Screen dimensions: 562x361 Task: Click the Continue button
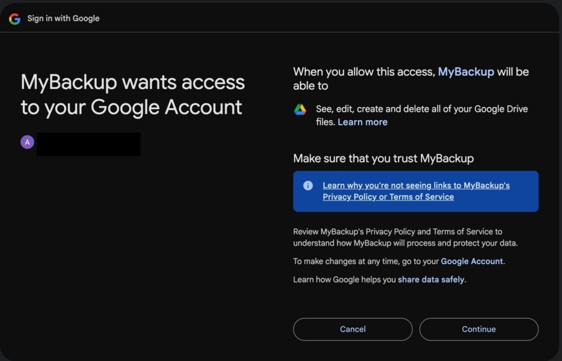tap(479, 329)
